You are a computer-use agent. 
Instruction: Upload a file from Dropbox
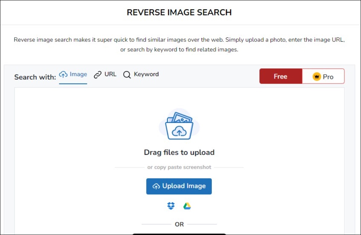coord(171,206)
